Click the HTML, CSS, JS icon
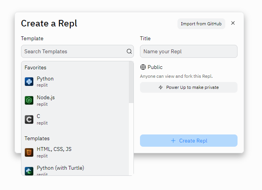 coord(29,152)
